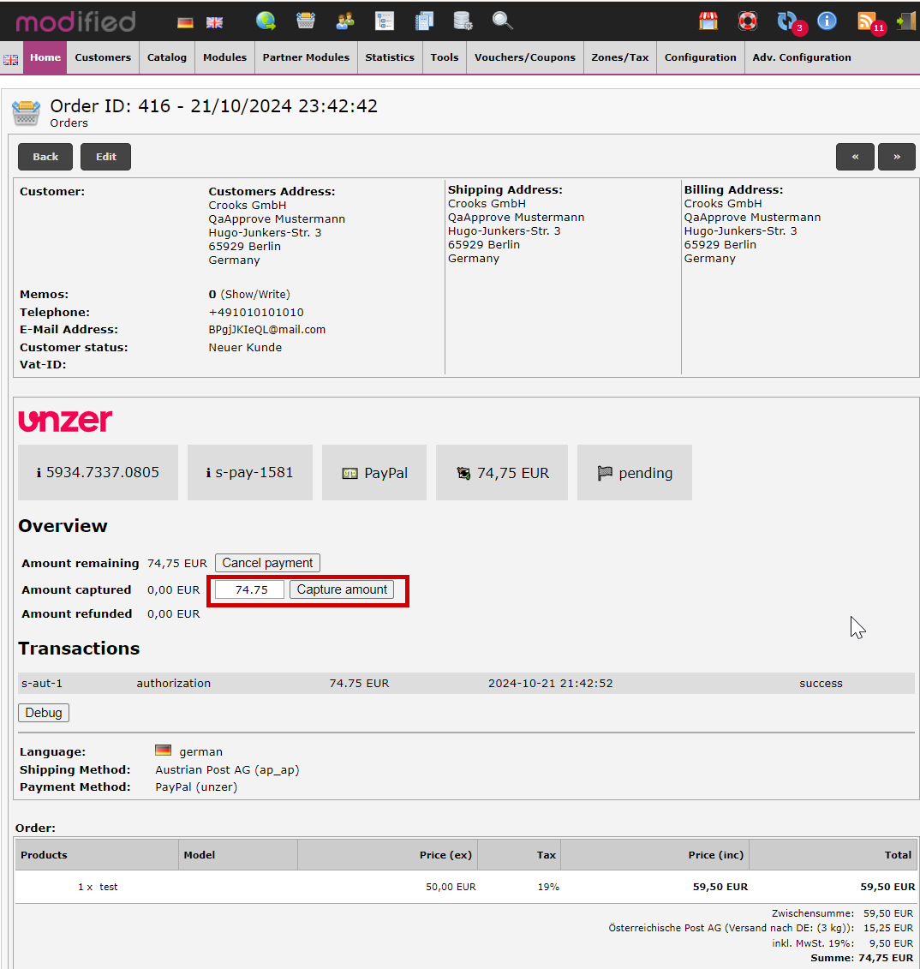This screenshot has height=969, width=920.
Task: Open the Modules menu
Action: click(x=225, y=57)
